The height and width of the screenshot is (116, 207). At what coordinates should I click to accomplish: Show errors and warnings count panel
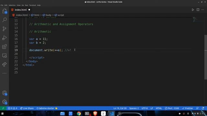[12, 108]
